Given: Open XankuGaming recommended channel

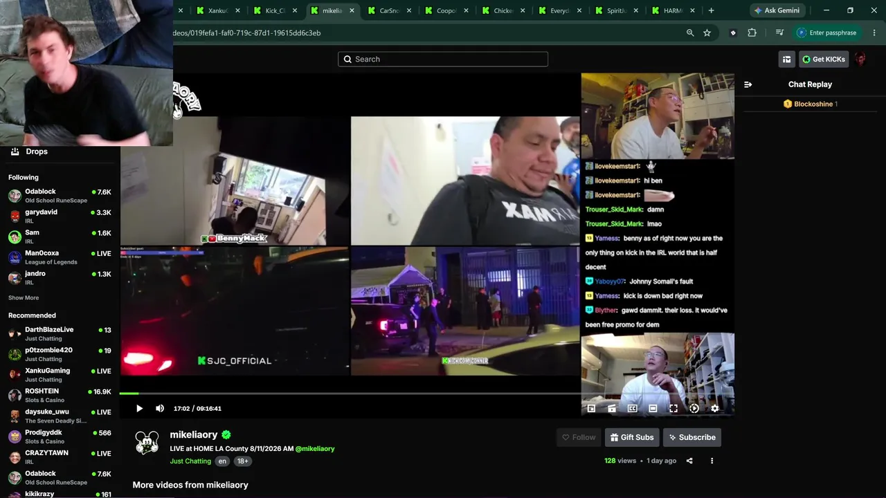Looking at the screenshot, I should (60, 375).
